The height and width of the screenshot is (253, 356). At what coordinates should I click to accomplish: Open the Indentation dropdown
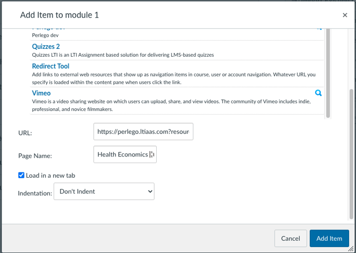pyautogui.click(x=104, y=191)
